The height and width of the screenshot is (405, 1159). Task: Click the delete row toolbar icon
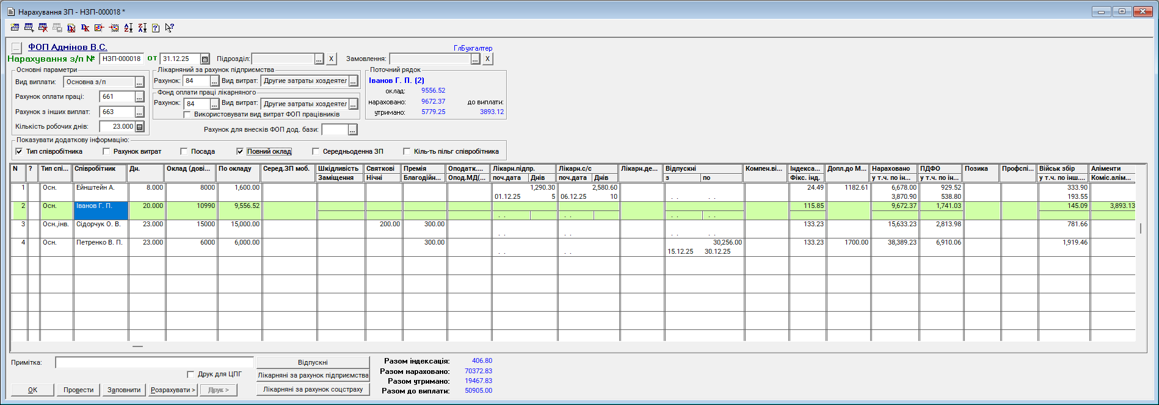[43, 27]
